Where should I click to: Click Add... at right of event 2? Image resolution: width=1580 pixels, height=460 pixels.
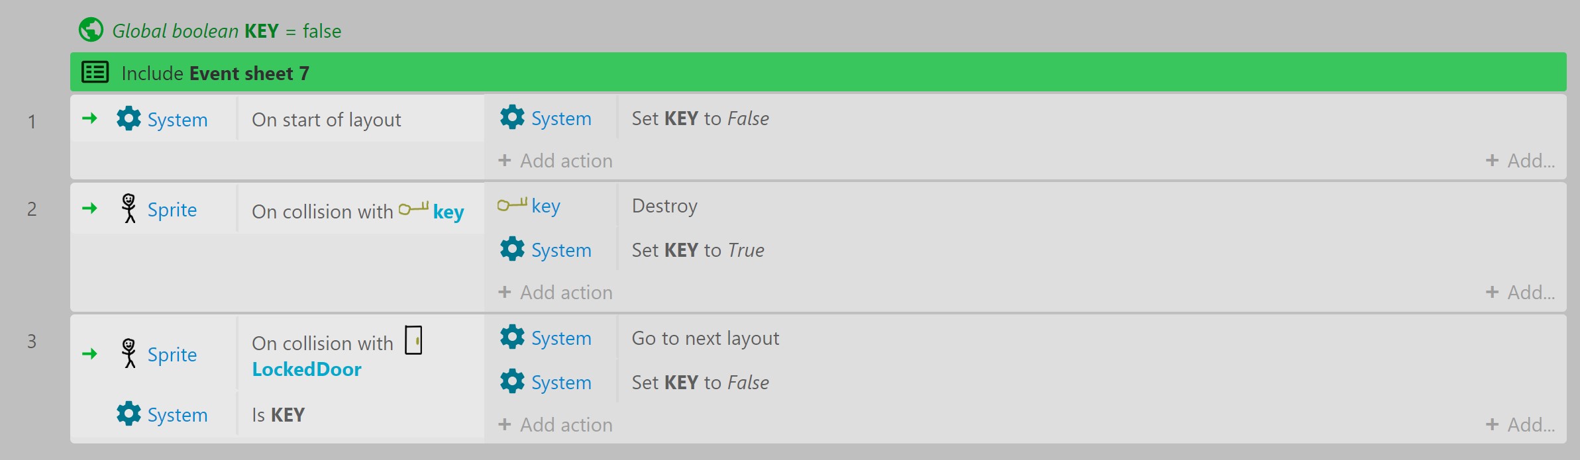pos(1520,292)
